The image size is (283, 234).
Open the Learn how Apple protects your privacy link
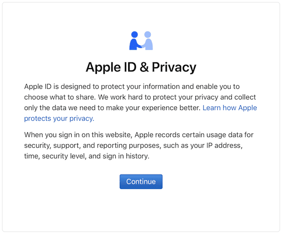tap(229, 108)
